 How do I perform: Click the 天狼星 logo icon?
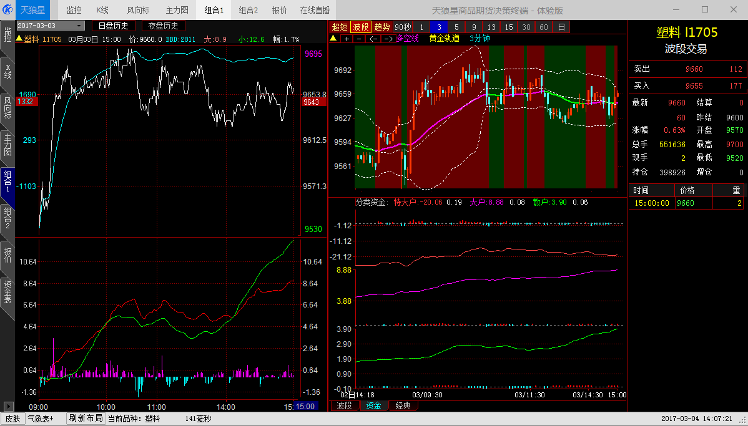[x=7, y=9]
